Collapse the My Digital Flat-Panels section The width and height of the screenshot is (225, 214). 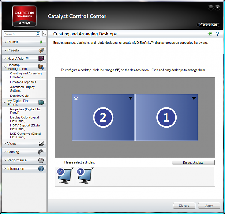pyautogui.click(x=24, y=103)
